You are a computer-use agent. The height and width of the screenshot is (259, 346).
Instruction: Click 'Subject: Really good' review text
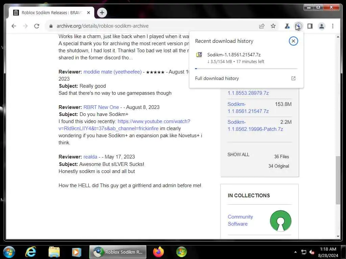(82, 86)
